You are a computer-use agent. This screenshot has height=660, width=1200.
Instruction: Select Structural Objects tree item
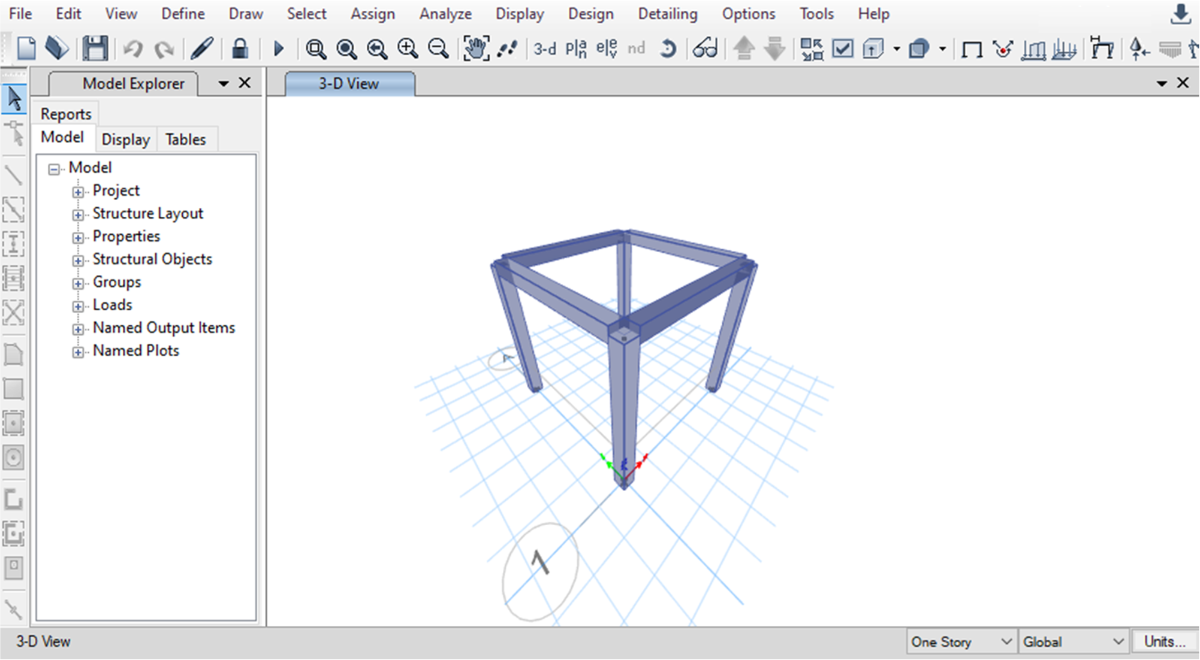coord(152,259)
